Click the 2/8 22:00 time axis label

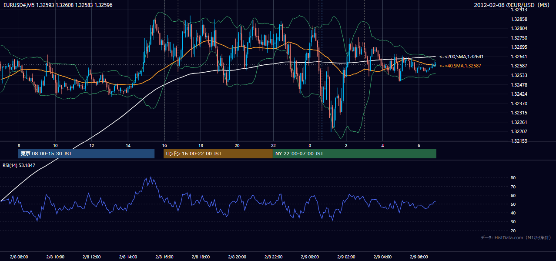273,257
